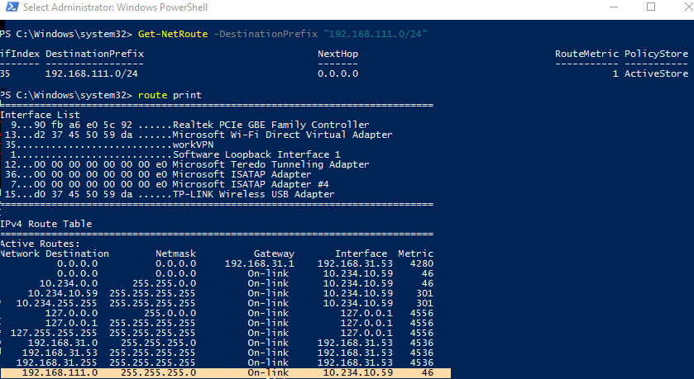Click the ifIndex column header
Image resolution: width=694 pixels, height=379 pixels.
tap(20, 54)
